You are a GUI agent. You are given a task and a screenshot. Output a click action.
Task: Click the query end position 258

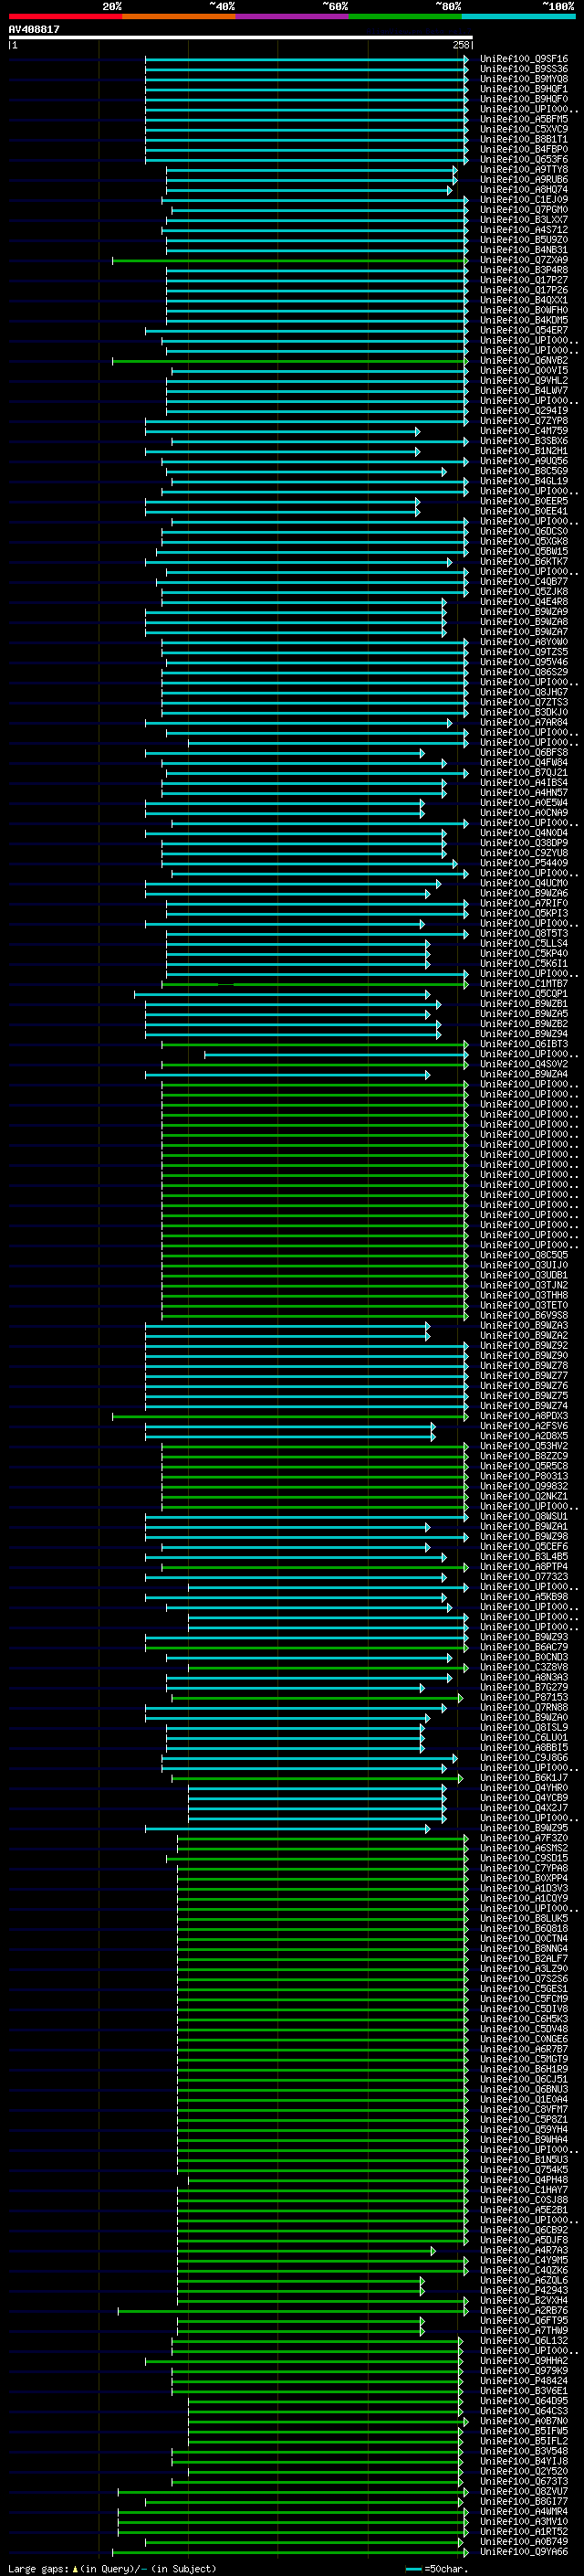460,45
